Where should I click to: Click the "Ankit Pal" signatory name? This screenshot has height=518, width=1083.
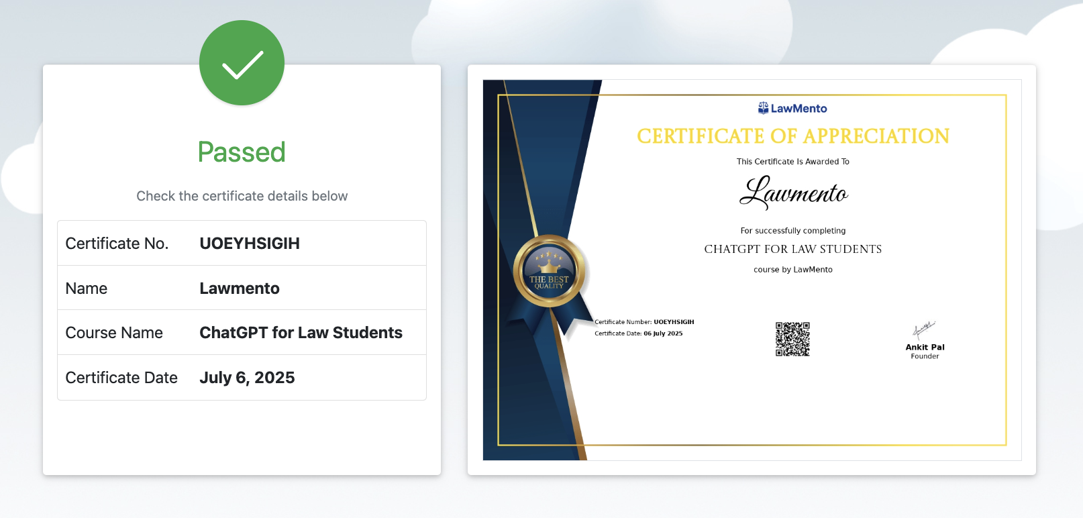[x=925, y=348]
